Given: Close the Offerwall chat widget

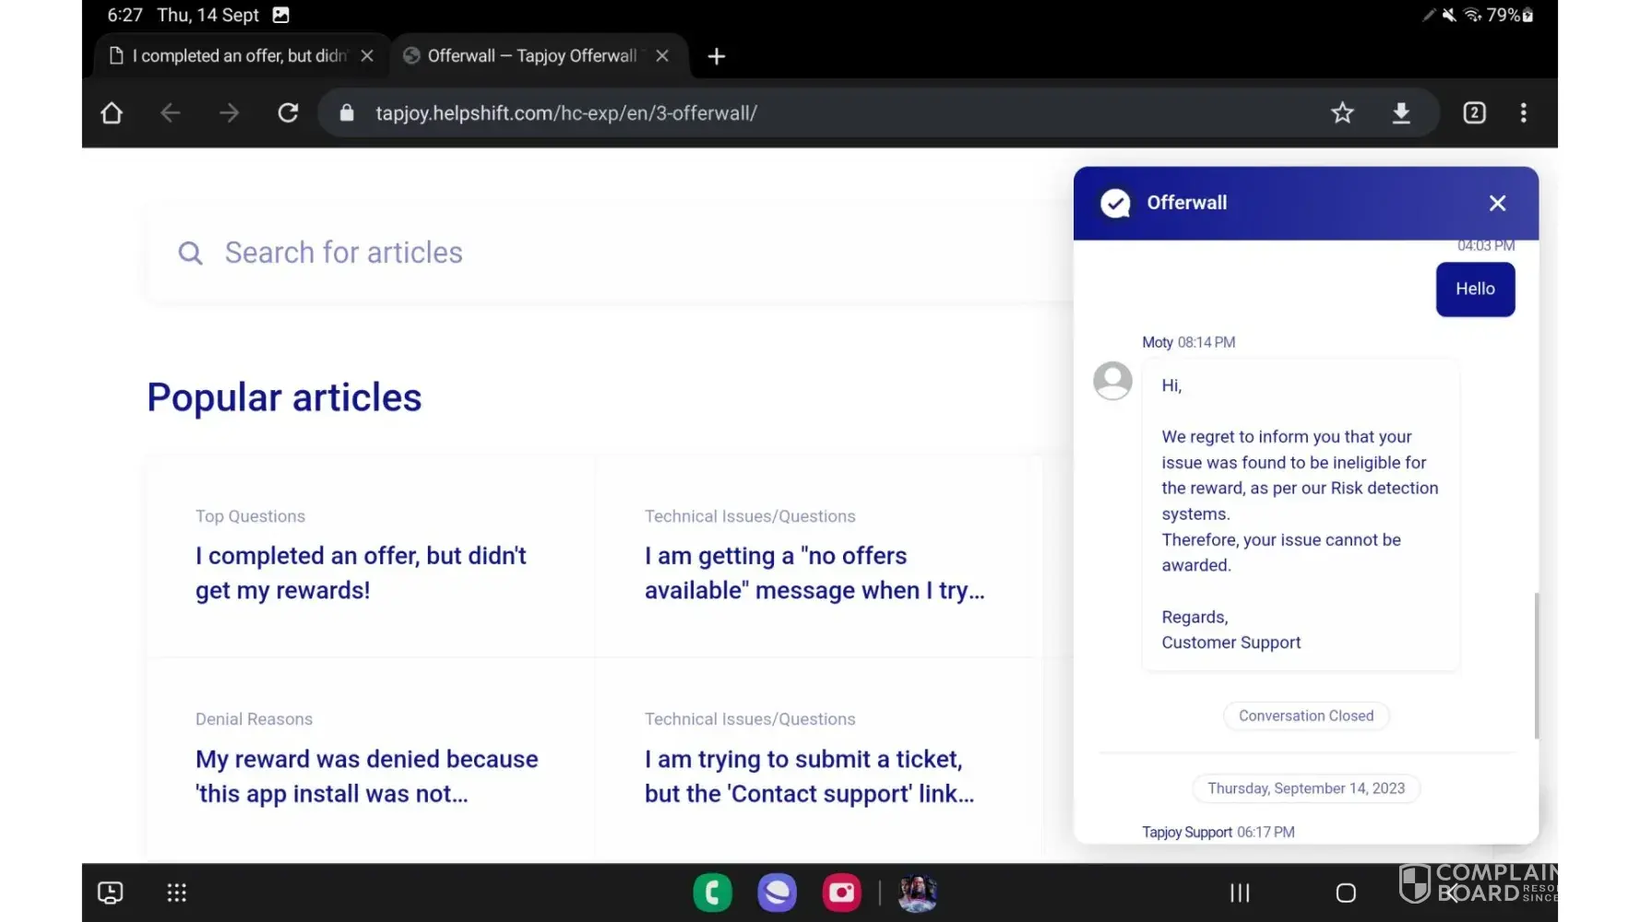Looking at the screenshot, I should point(1497,203).
